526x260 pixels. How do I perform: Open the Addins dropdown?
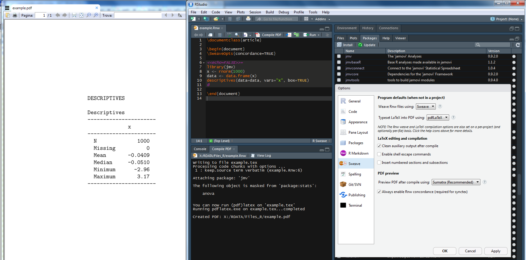[323, 19]
